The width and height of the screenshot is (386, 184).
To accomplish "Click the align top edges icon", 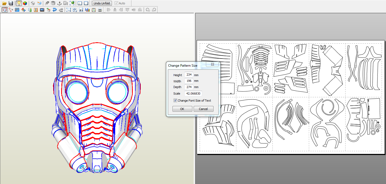I will 127,10.
